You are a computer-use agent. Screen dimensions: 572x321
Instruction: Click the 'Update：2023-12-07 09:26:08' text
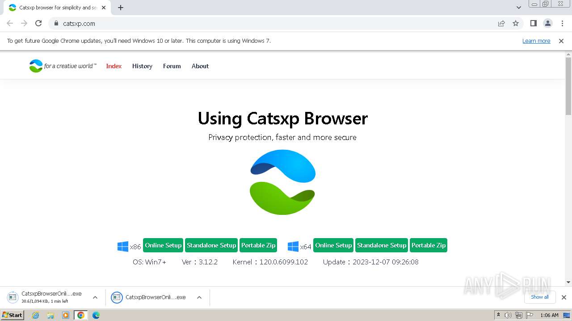[371, 262]
